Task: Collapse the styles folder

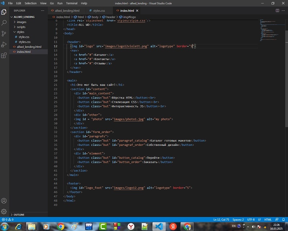Action: (x=21, y=32)
